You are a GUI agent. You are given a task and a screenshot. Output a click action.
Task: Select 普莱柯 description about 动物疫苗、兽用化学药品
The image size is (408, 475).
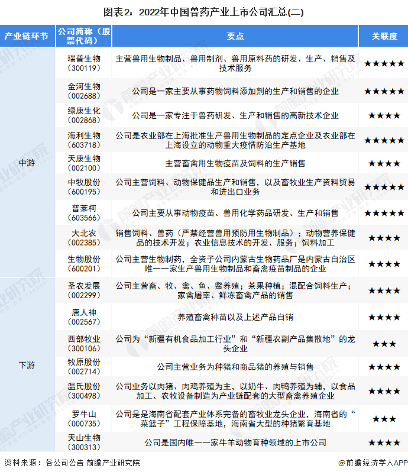[x=235, y=213]
